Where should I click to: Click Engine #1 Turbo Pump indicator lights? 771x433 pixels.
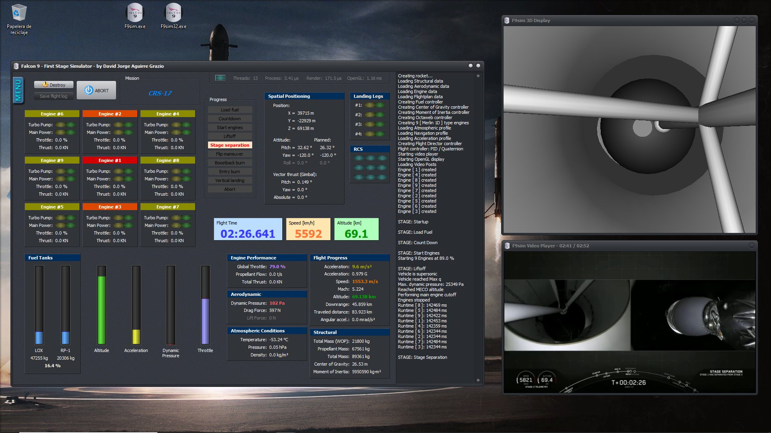pos(124,171)
